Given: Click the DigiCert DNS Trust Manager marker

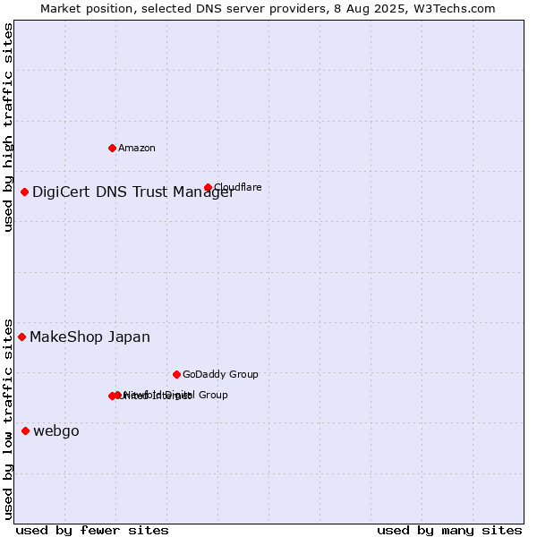Looking at the screenshot, I should 24,192.
